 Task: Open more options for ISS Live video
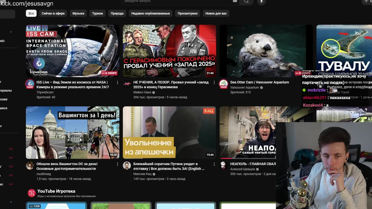117,83
